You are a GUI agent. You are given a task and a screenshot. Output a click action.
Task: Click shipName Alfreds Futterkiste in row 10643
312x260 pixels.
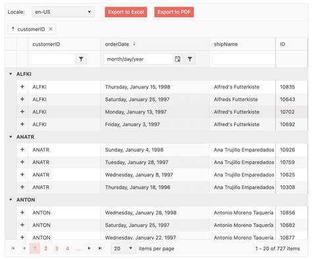(x=236, y=100)
